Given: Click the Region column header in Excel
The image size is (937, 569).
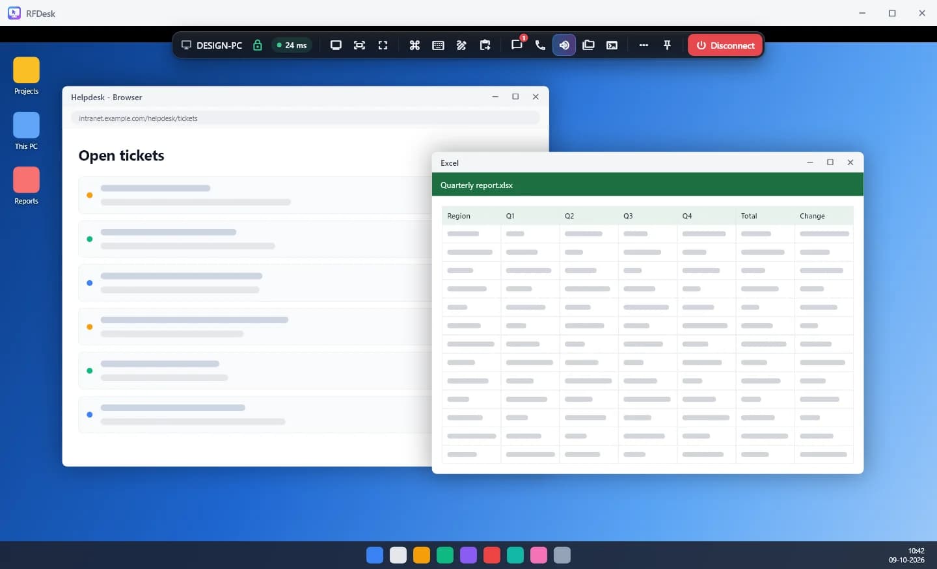Looking at the screenshot, I should coord(471,216).
